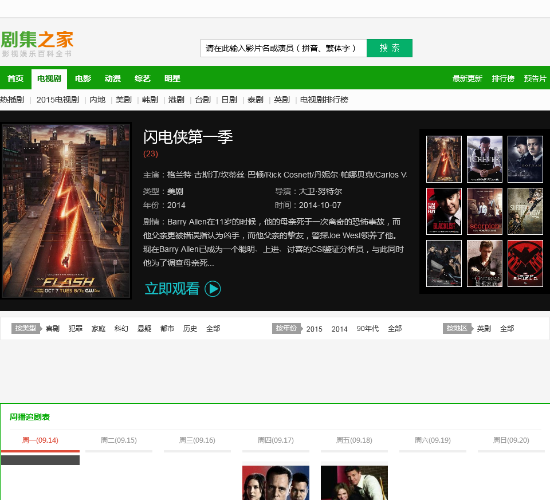Open the 动漫 nav tab
The width and height of the screenshot is (550, 500).
pyautogui.click(x=113, y=78)
